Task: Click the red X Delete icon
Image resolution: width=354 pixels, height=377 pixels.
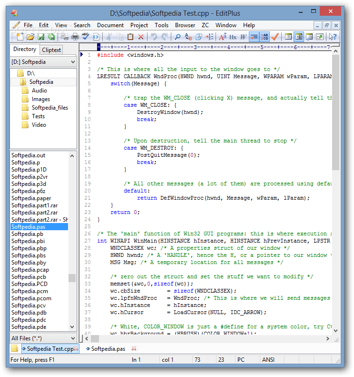Action: click(141, 37)
